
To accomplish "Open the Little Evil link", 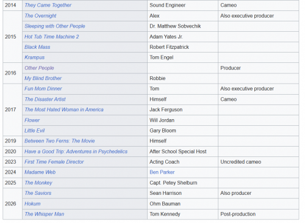I will (34, 131).
